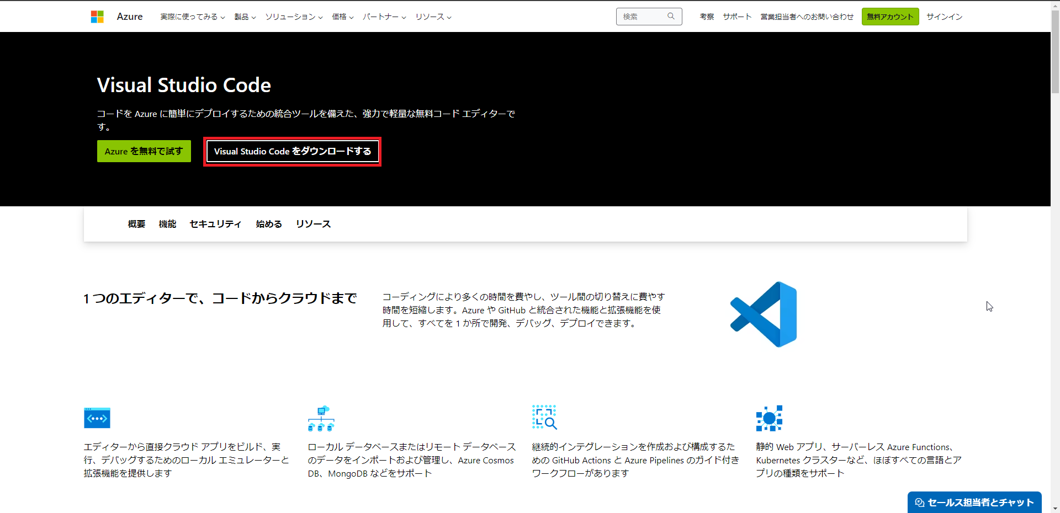Click the paragraph starting コーディングにより多くの時間
The width and height of the screenshot is (1060, 513).
(524, 310)
